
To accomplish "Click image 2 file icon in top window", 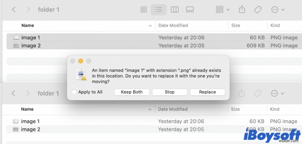I will 16,45.
